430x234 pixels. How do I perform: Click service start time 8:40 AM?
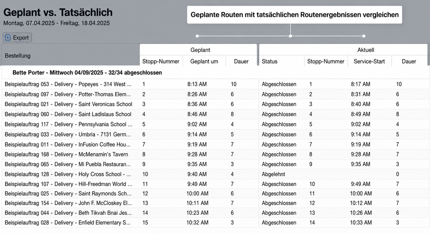[361, 104]
